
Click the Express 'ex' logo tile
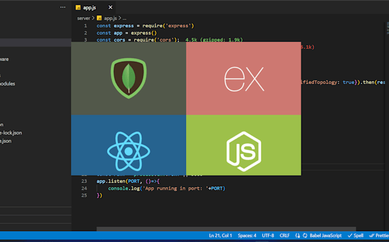pos(244,79)
